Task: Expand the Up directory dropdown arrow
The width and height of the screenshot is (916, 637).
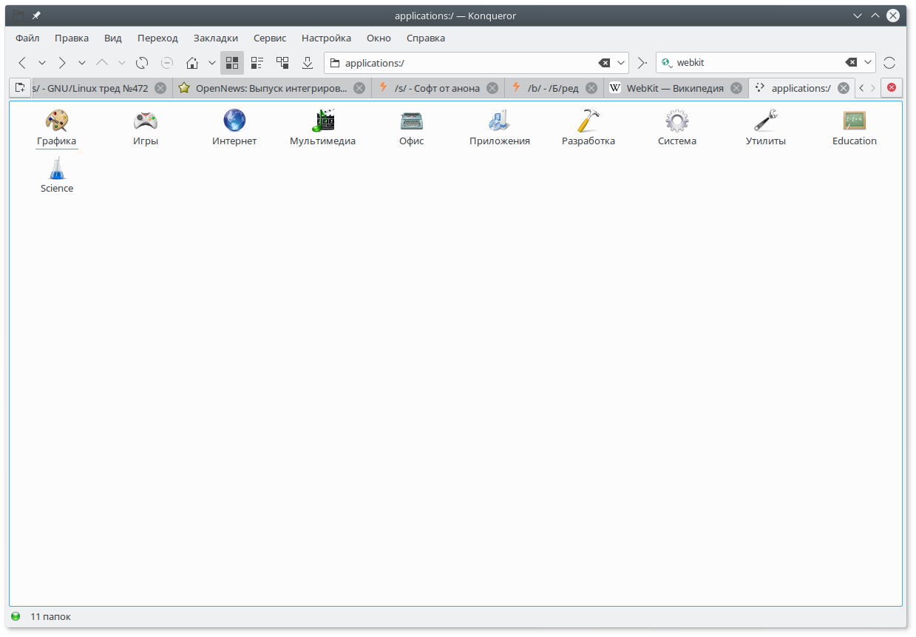Action: click(122, 63)
